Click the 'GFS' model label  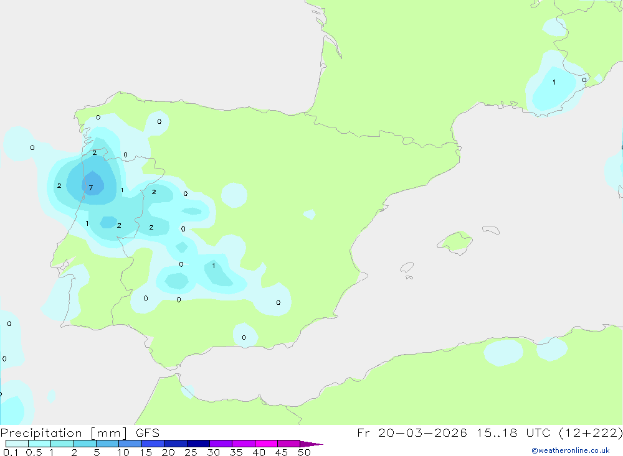[148, 432]
